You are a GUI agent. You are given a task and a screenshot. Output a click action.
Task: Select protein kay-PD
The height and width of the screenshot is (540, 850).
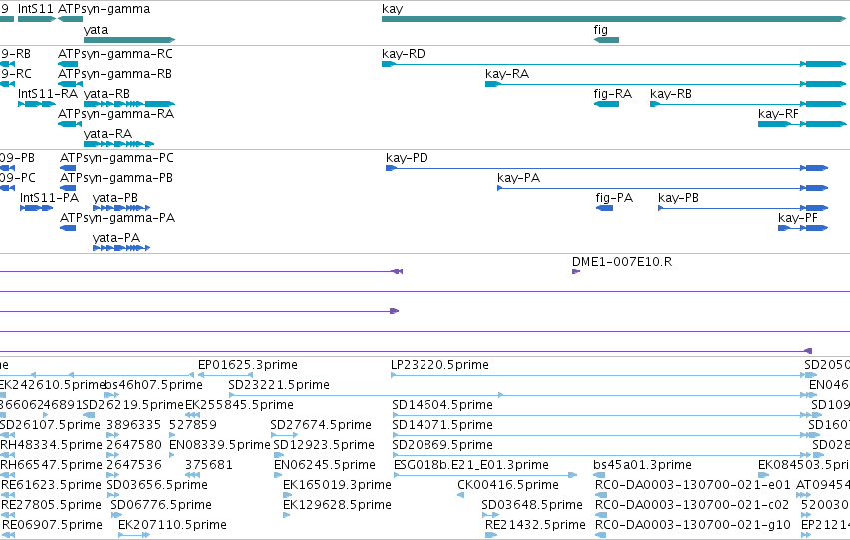[x=606, y=168]
